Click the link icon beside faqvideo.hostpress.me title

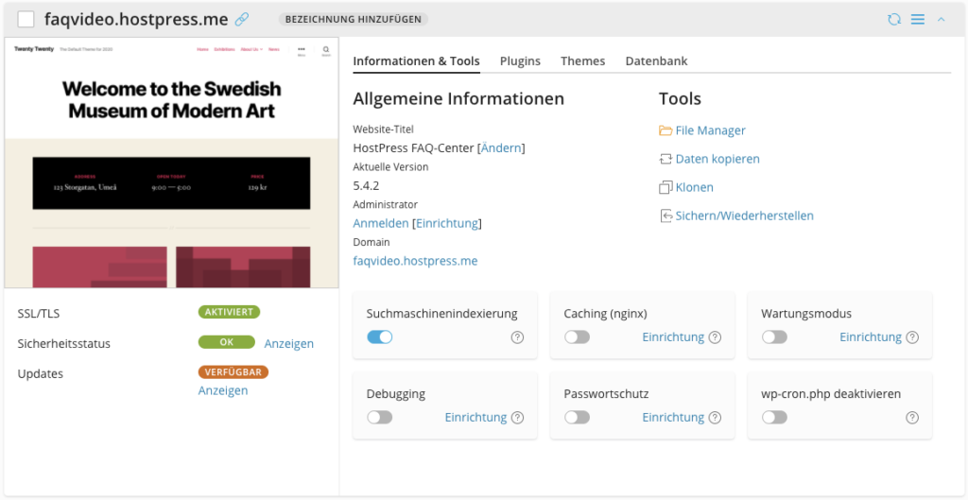pyautogui.click(x=242, y=19)
